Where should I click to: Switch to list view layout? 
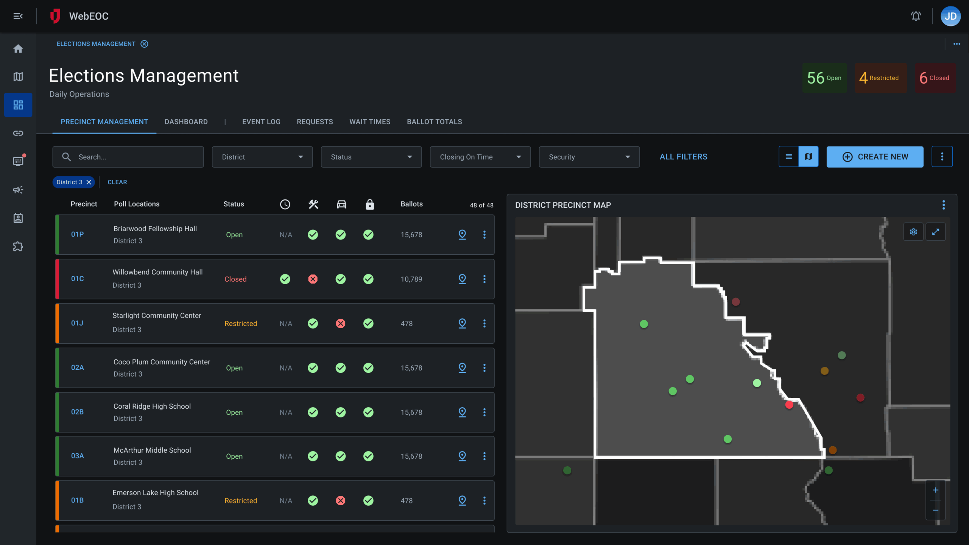pos(789,157)
